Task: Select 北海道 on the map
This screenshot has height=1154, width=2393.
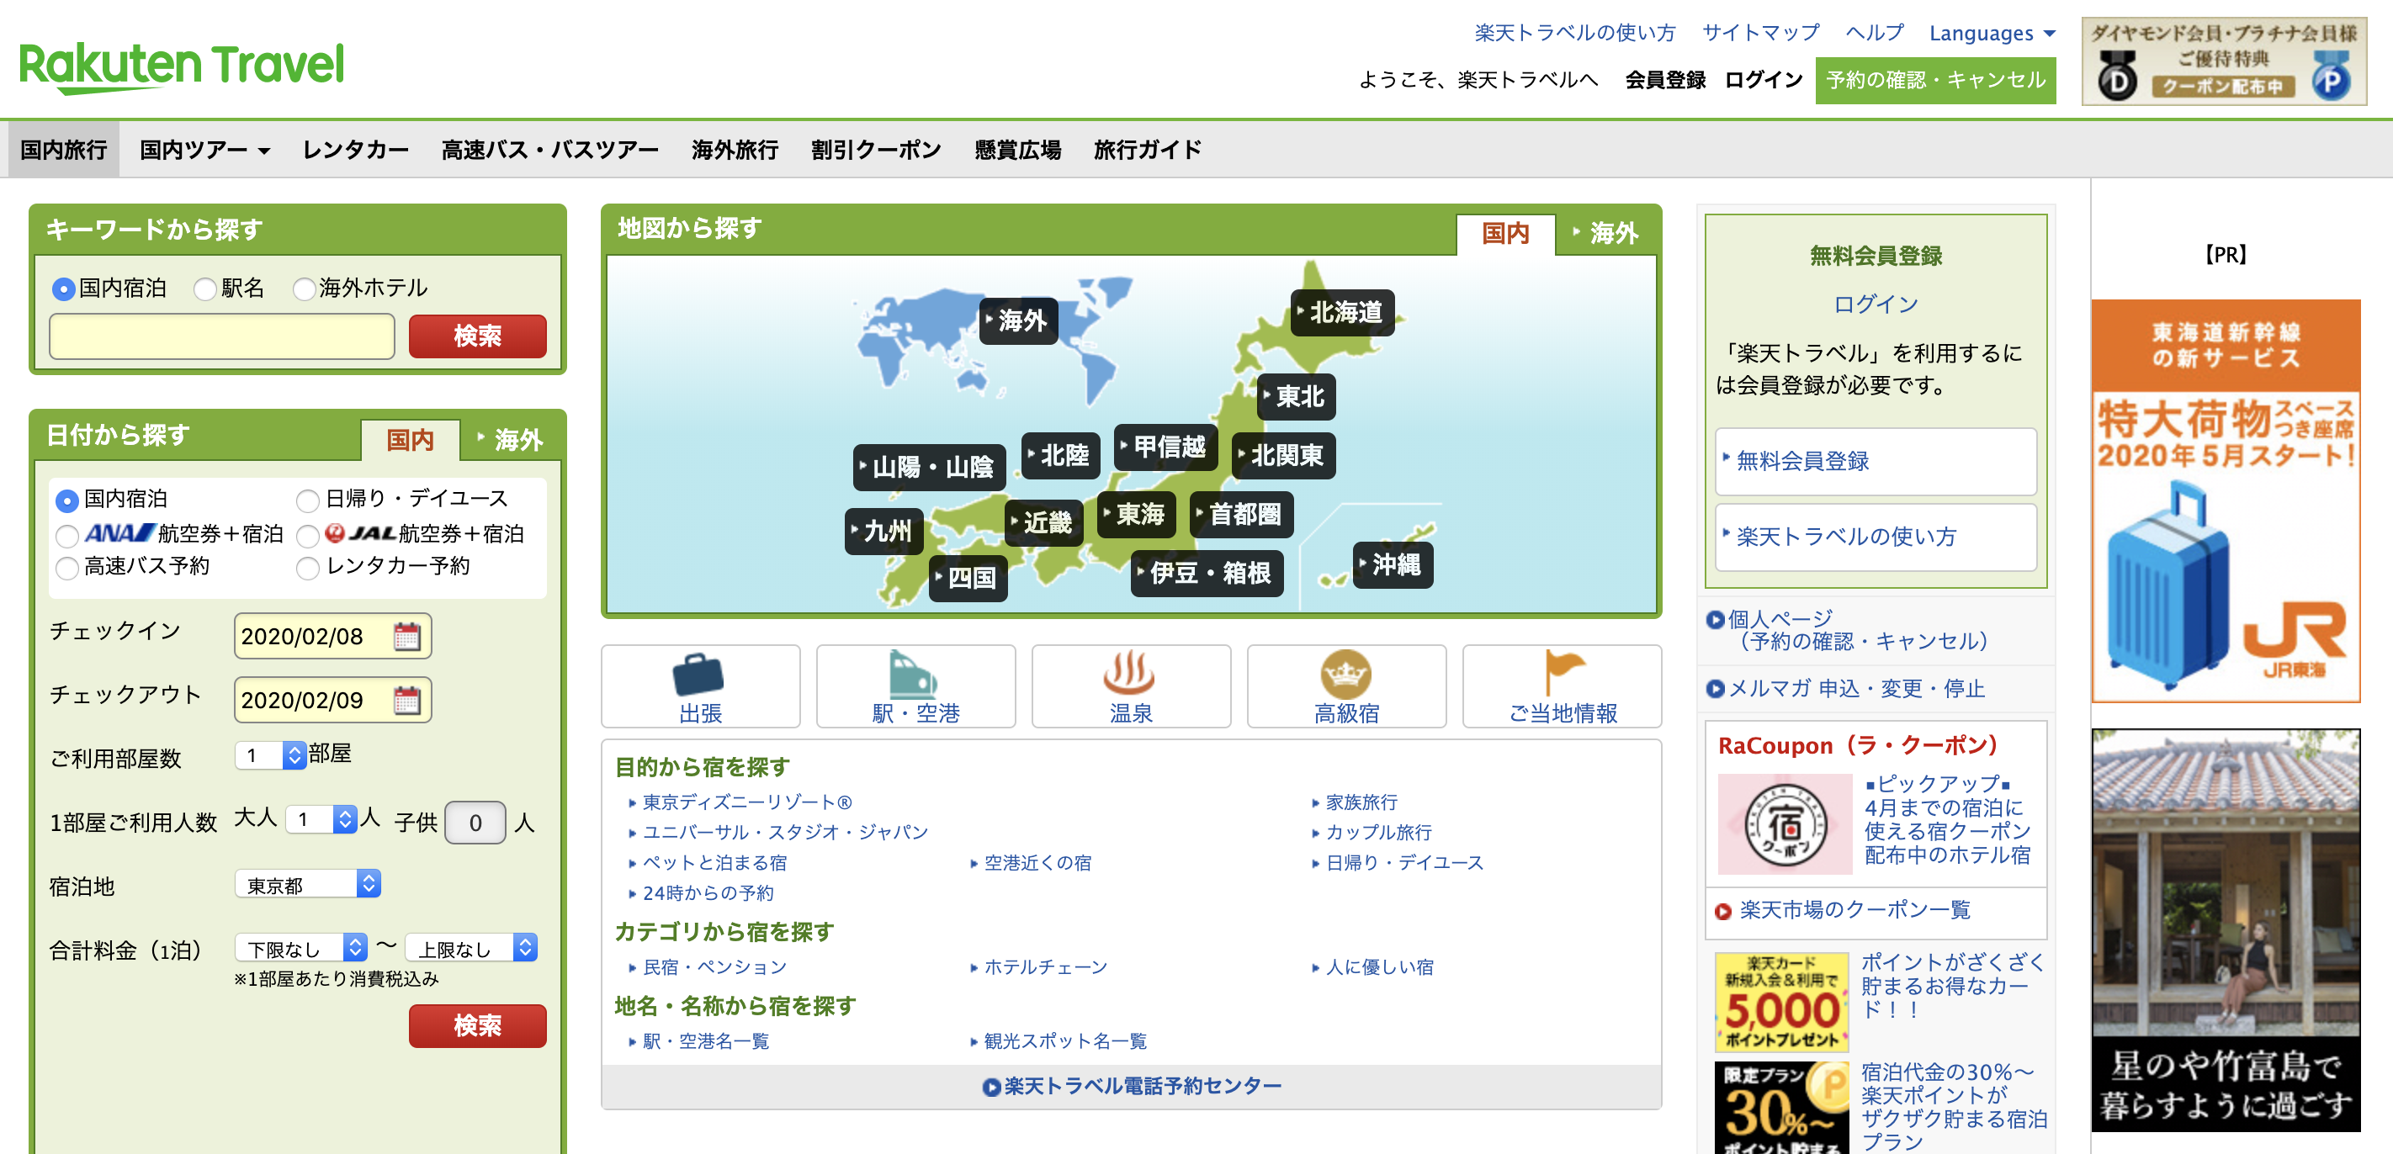Action: click(1342, 313)
